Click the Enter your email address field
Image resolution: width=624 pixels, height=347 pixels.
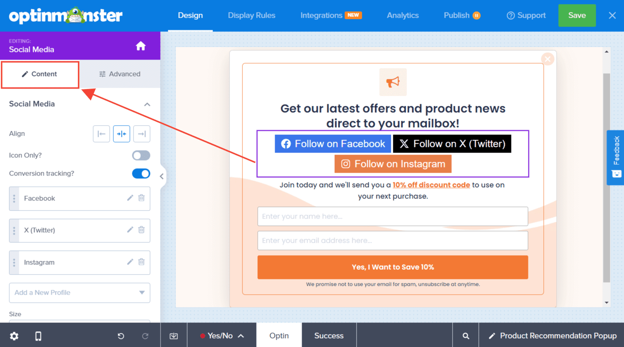pos(392,240)
